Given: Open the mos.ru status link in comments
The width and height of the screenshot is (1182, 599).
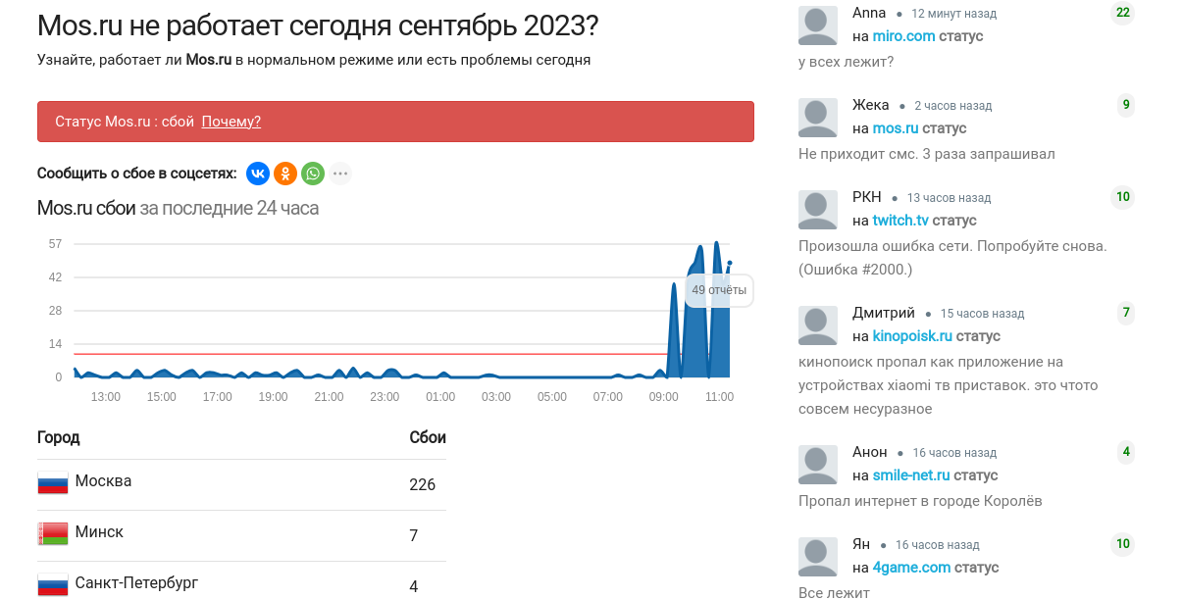Looking at the screenshot, I should point(896,128).
